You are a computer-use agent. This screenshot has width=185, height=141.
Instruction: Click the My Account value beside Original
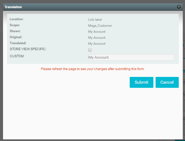pyautogui.click(x=97, y=38)
